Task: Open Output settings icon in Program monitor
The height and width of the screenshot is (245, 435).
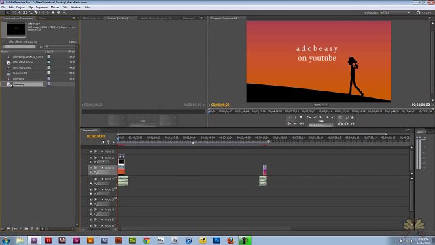Action: tap(353, 118)
